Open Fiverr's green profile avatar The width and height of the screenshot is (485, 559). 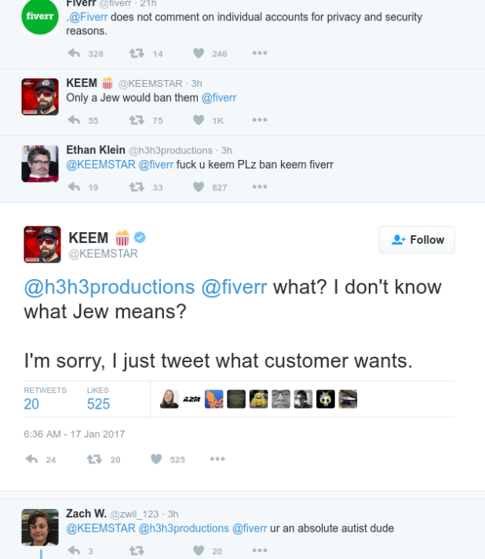[x=40, y=17]
